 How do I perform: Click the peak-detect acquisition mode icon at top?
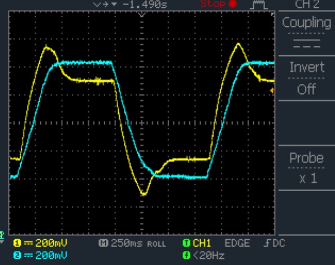click(259, 4)
